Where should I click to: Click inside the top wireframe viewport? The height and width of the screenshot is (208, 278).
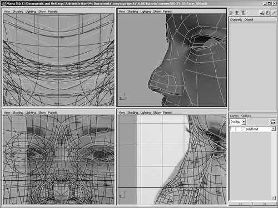point(58,60)
